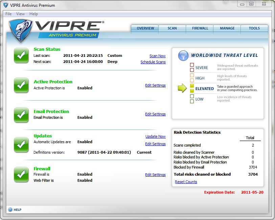Switch to the Overview tab
Viewport: 275px width, 220px height.
(145, 28)
